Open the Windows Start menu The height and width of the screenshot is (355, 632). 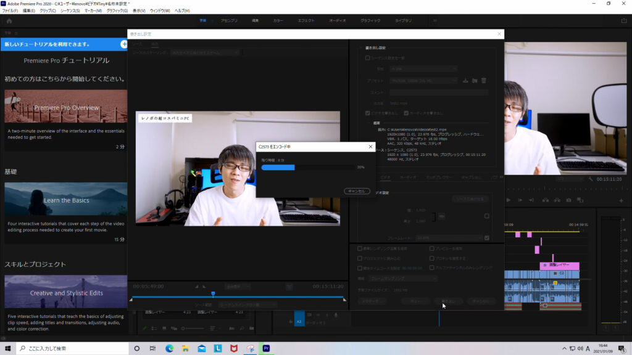(x=7, y=349)
